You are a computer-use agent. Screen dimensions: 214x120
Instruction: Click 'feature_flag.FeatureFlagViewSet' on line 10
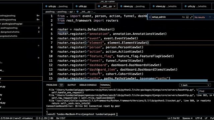click(144, 56)
